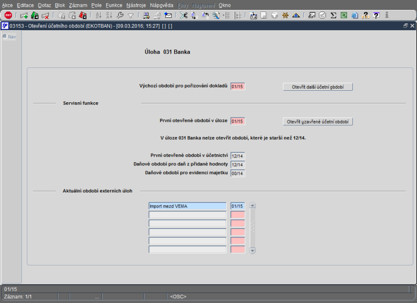
Task: Open the Nástroje menu
Action: [x=136, y=5]
